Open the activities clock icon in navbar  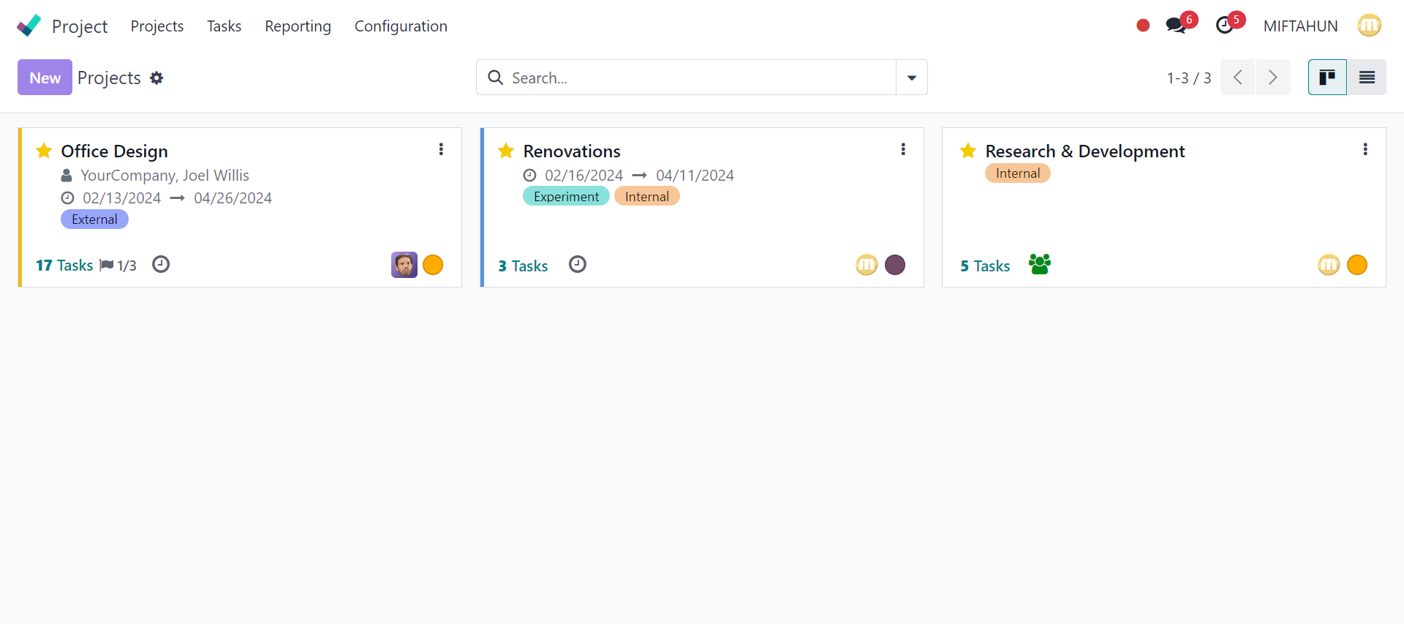pos(1225,26)
